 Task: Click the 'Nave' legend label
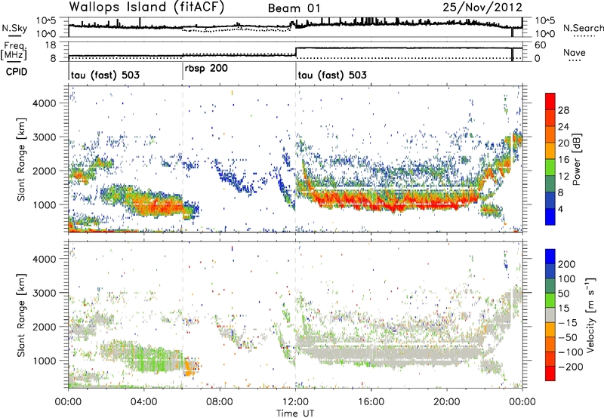pos(575,52)
